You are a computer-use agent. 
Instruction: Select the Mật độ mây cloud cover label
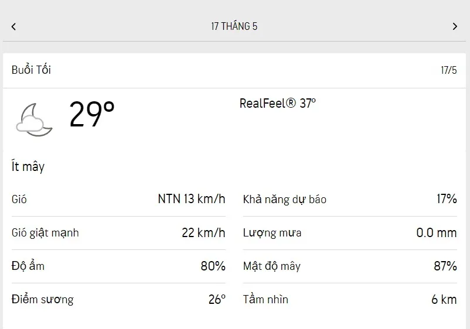pyautogui.click(x=272, y=266)
